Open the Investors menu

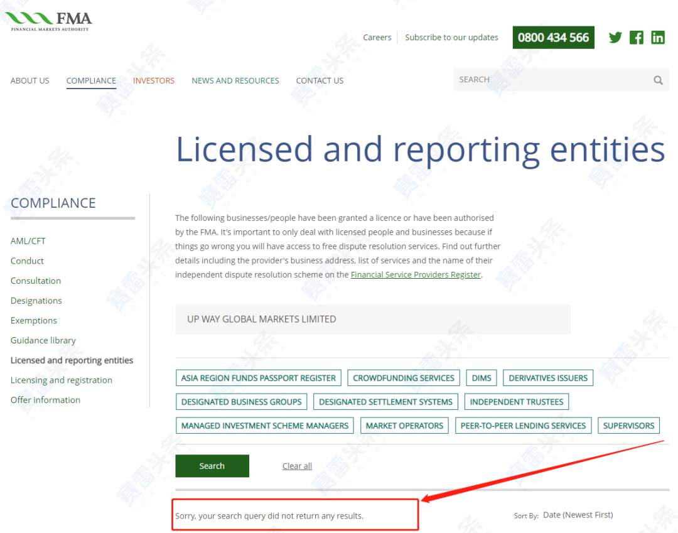[154, 81]
